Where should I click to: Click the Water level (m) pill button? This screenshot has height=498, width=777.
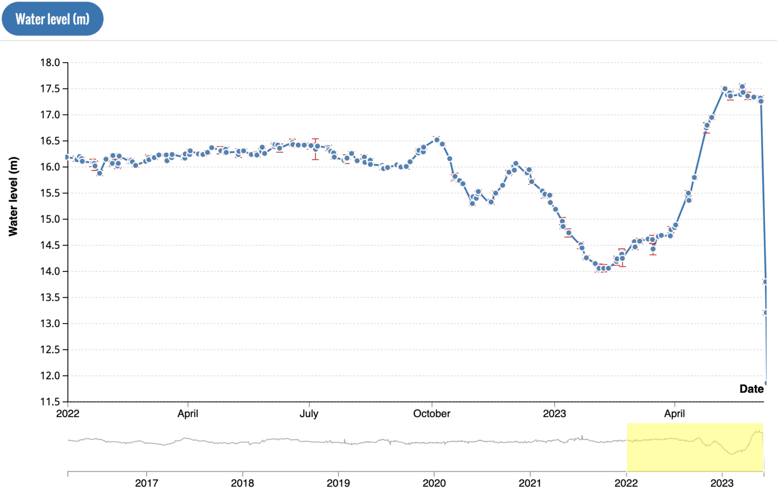click(x=52, y=19)
